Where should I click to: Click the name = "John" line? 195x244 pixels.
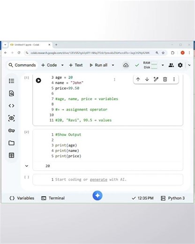tap(69, 83)
